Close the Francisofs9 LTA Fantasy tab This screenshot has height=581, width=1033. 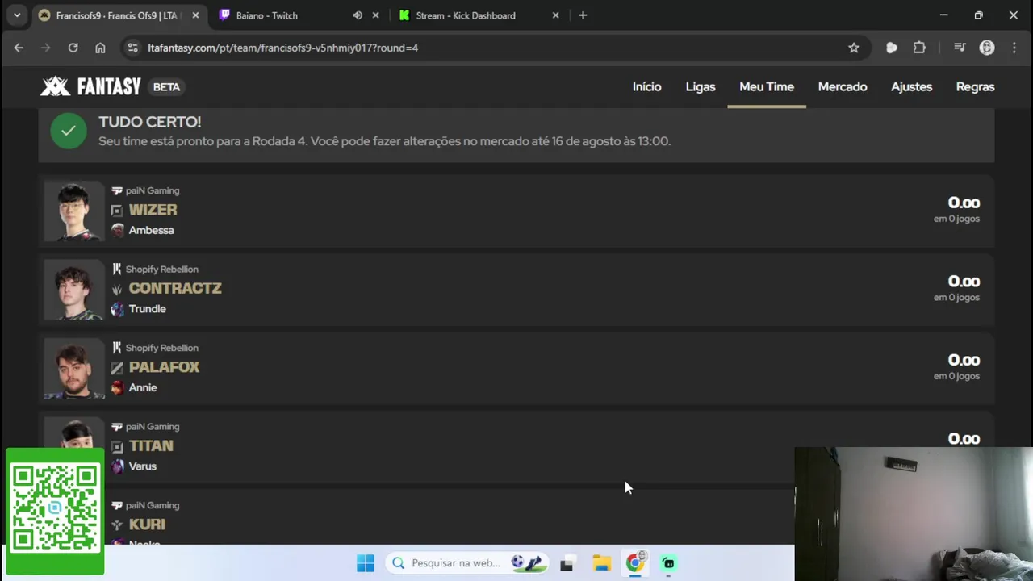[195, 15]
